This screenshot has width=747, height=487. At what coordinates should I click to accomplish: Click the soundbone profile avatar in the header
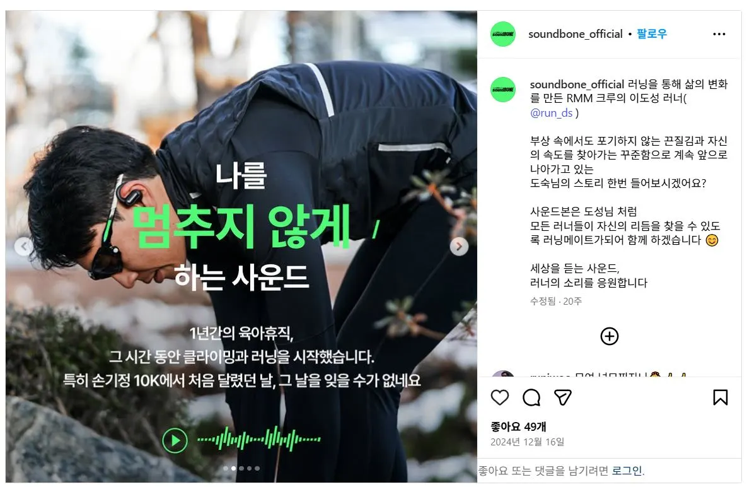[503, 34]
